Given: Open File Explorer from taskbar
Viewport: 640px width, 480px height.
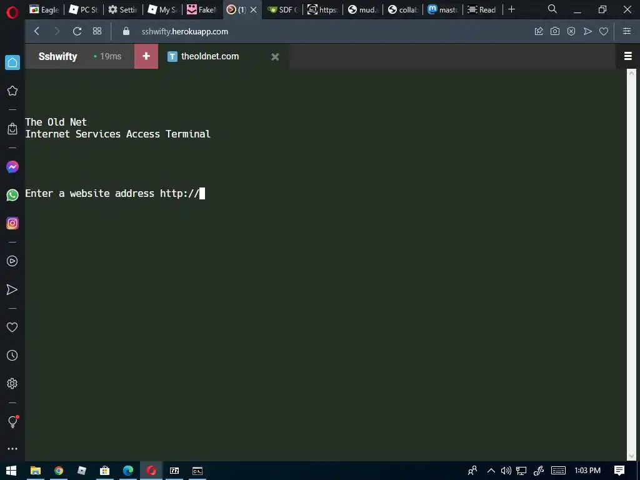Looking at the screenshot, I should point(36,471).
